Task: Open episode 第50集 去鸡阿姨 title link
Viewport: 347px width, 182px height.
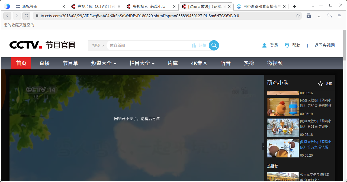Action: point(316,103)
